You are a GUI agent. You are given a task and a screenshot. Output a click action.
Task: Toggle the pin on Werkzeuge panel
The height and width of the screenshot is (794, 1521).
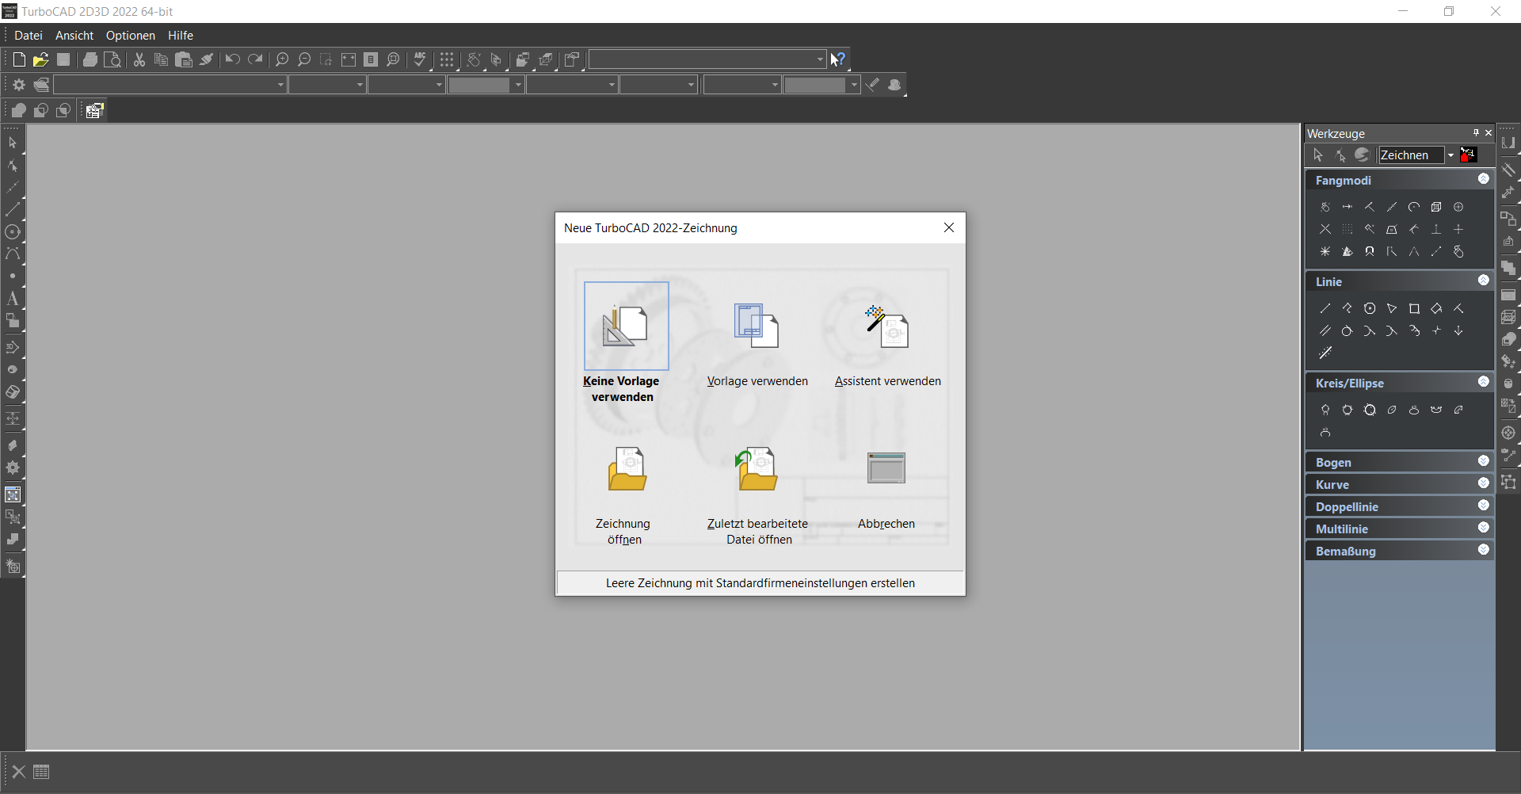click(1476, 133)
